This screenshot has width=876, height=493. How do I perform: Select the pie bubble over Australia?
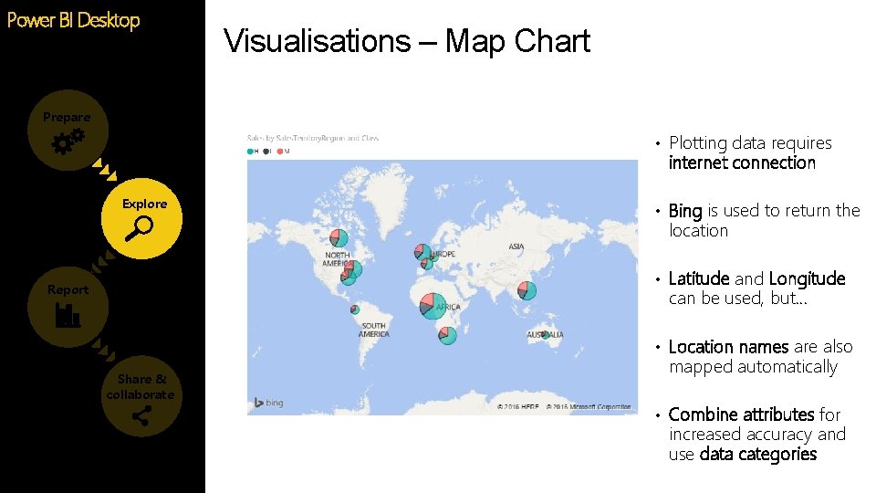[546, 335]
